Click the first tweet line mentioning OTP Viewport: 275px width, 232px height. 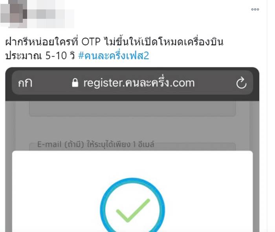coord(114,42)
